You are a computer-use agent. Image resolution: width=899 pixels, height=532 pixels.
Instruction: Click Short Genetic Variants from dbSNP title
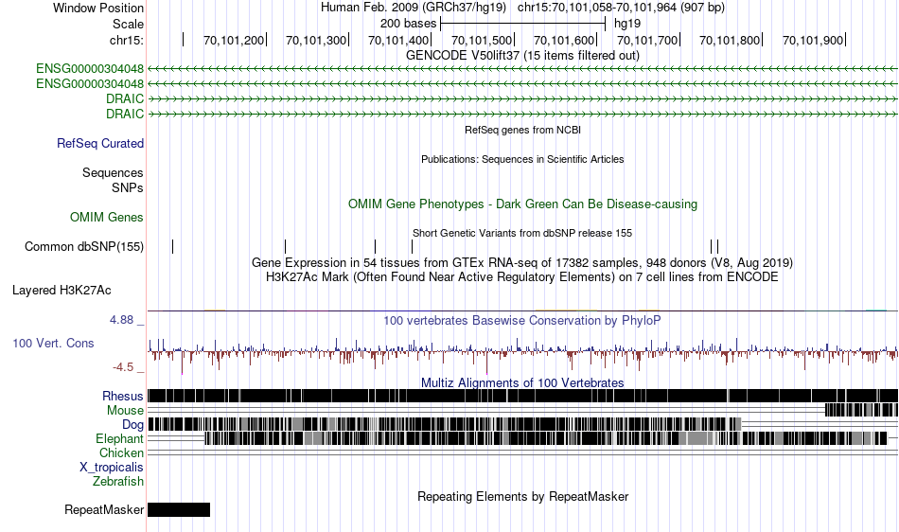click(522, 233)
